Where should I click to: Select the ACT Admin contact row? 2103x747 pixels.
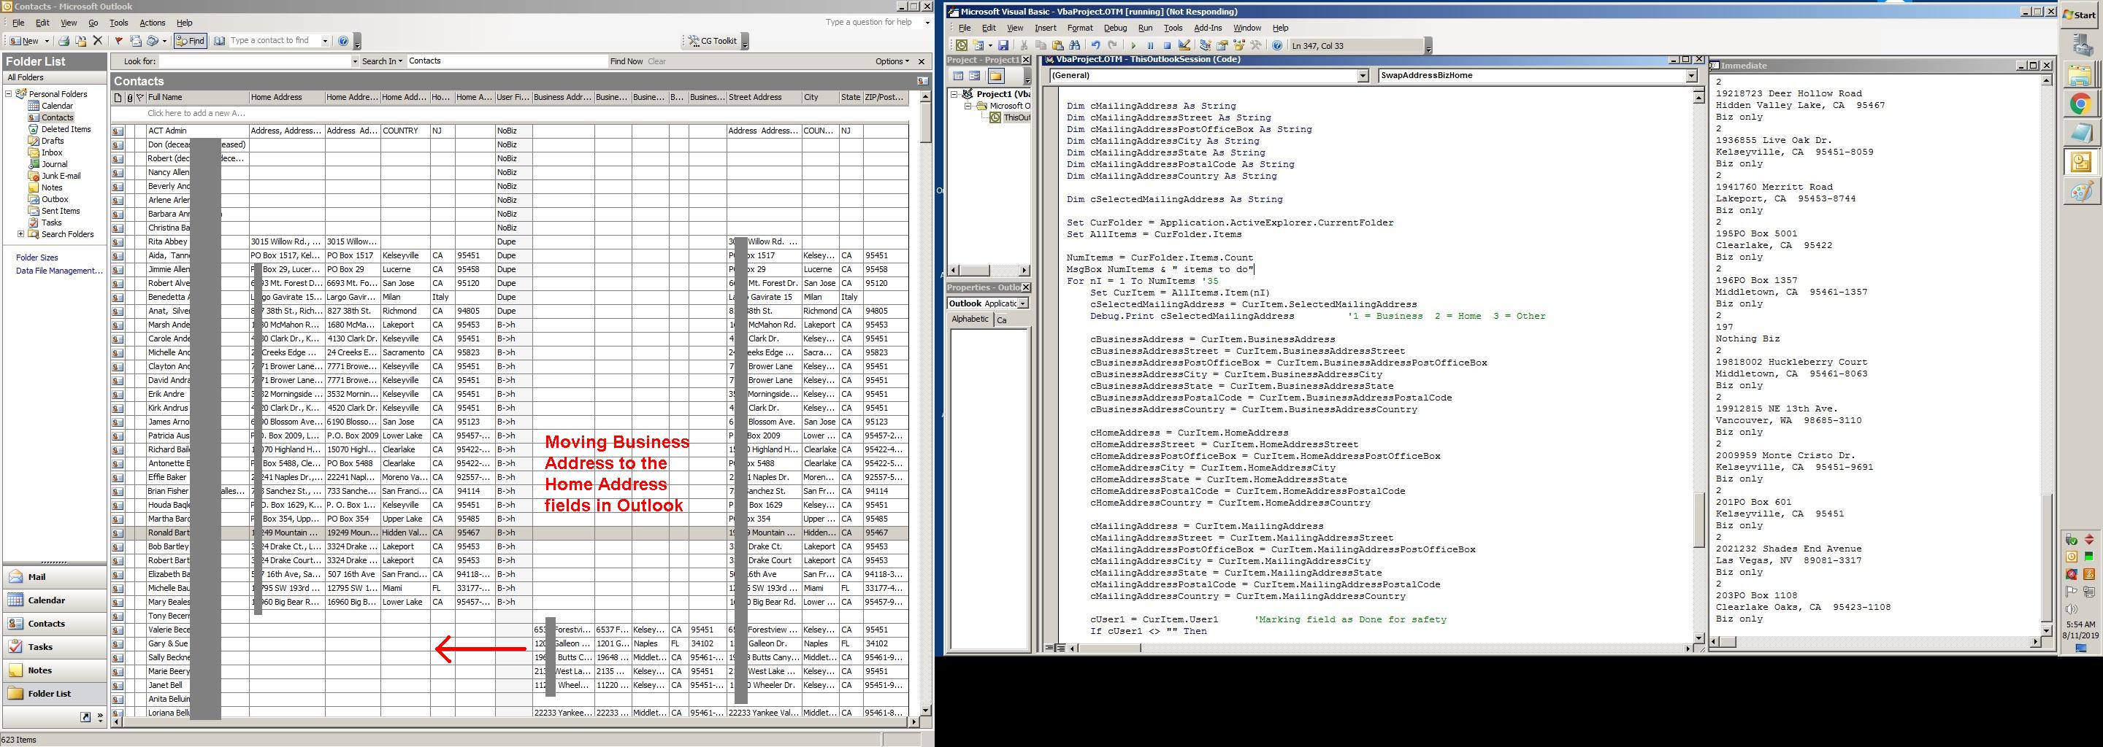coord(510,131)
